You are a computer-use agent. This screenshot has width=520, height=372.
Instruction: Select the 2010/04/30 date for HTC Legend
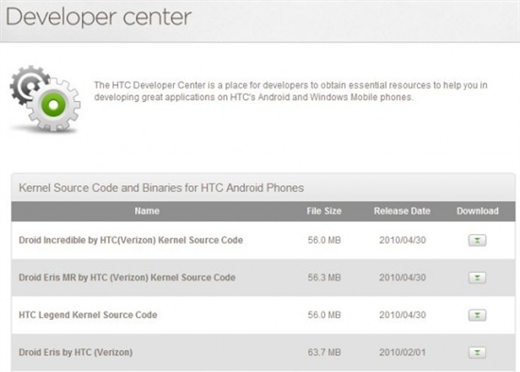pyautogui.click(x=403, y=315)
